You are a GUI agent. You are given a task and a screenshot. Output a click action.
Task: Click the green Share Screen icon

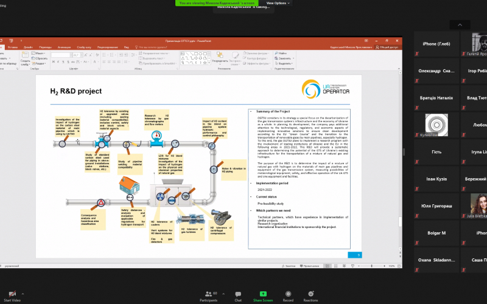tap(263, 294)
